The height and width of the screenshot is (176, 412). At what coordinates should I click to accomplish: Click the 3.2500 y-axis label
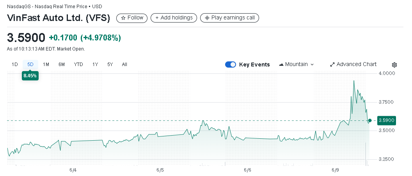tap(387, 159)
